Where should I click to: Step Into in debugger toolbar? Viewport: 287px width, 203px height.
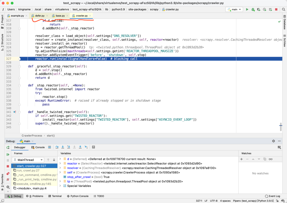63,147
